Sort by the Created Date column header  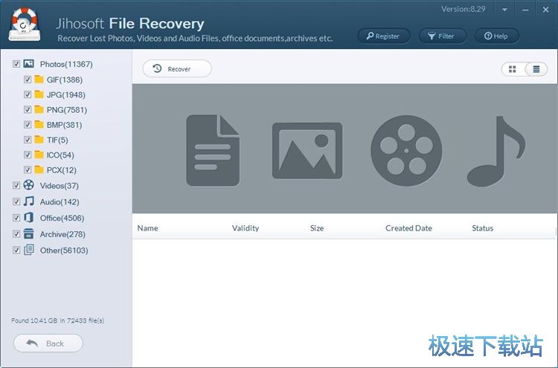click(408, 228)
